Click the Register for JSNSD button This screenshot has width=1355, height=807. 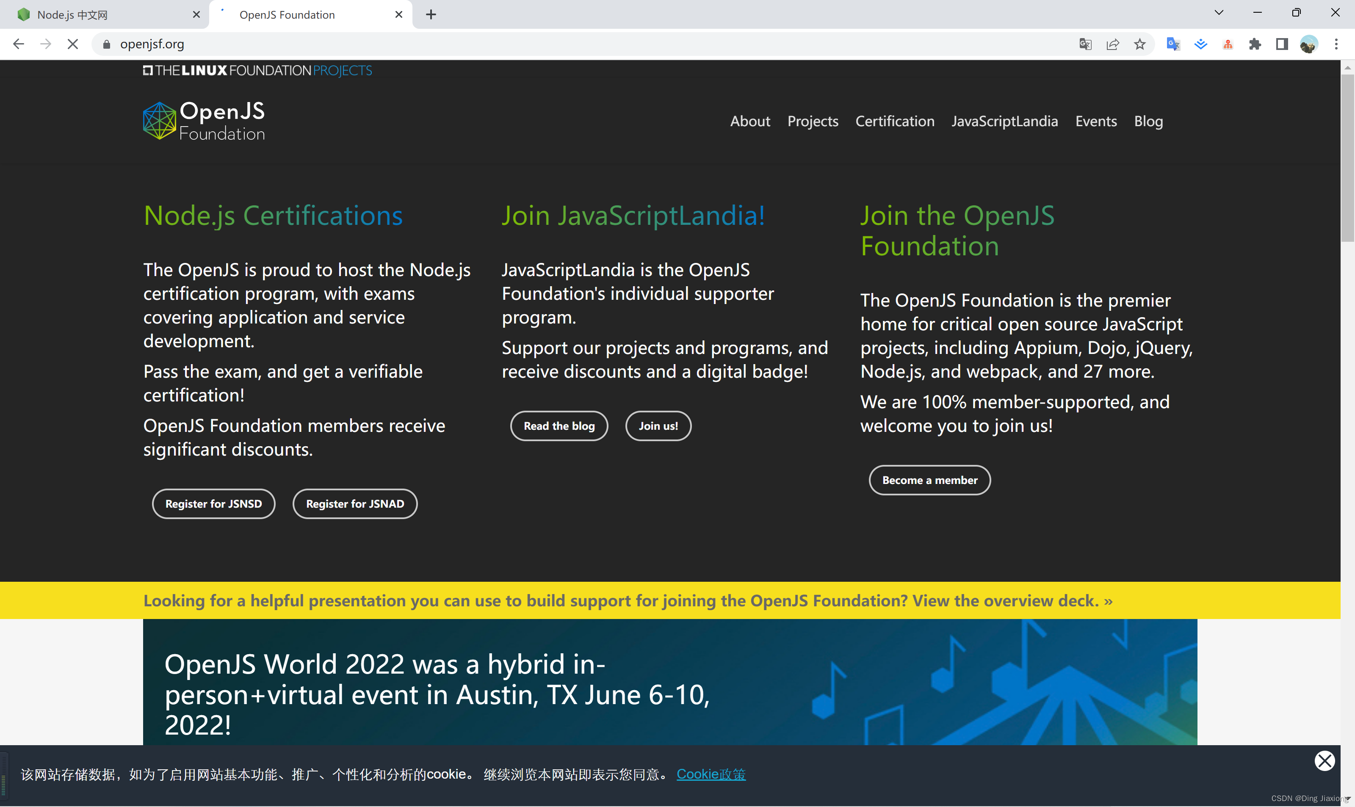[x=214, y=503]
